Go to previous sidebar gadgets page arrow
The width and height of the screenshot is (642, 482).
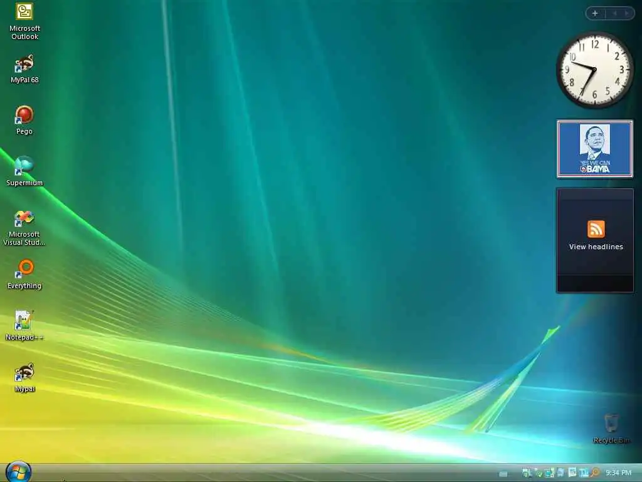click(614, 14)
